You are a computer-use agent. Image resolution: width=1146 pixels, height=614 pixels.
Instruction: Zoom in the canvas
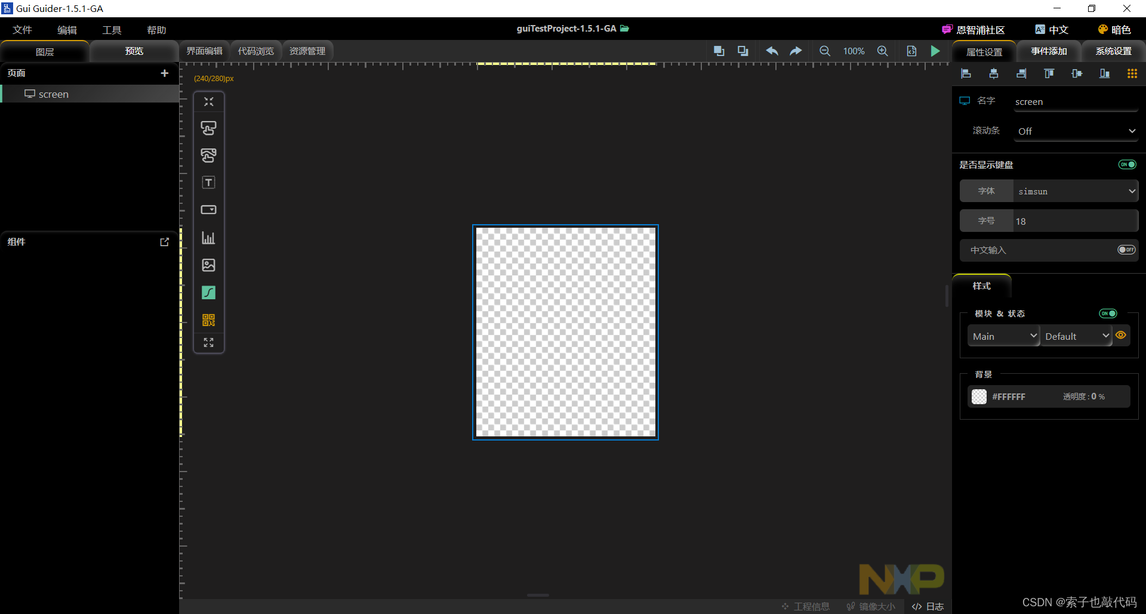tap(883, 51)
